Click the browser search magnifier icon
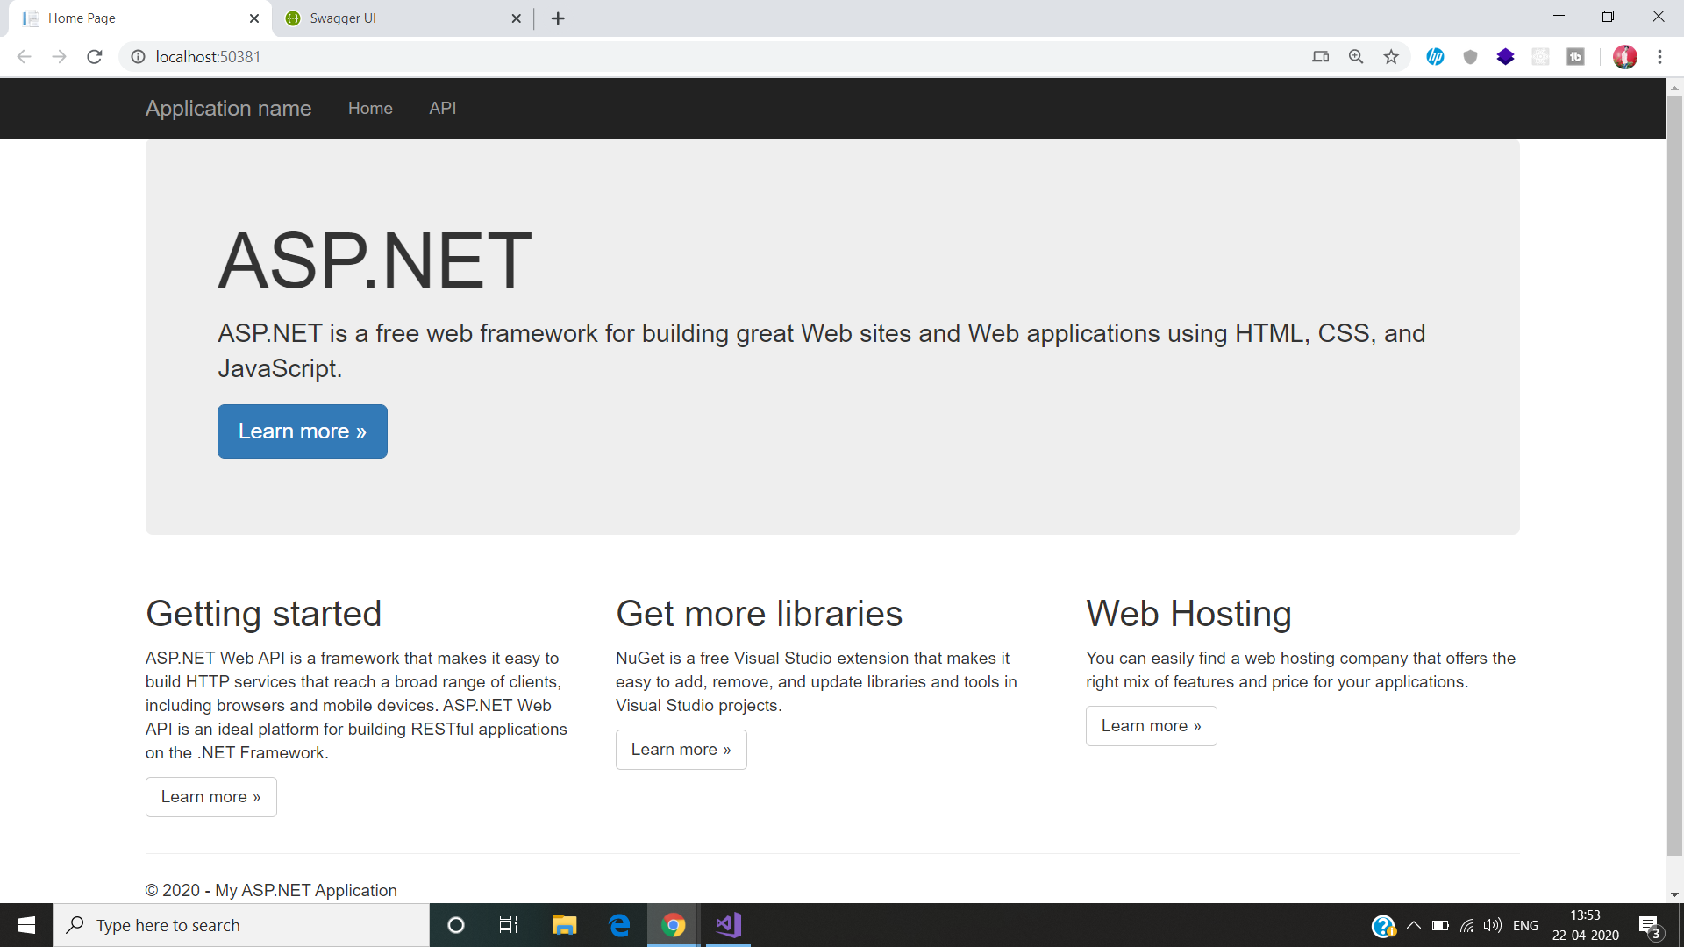 pos(1355,55)
